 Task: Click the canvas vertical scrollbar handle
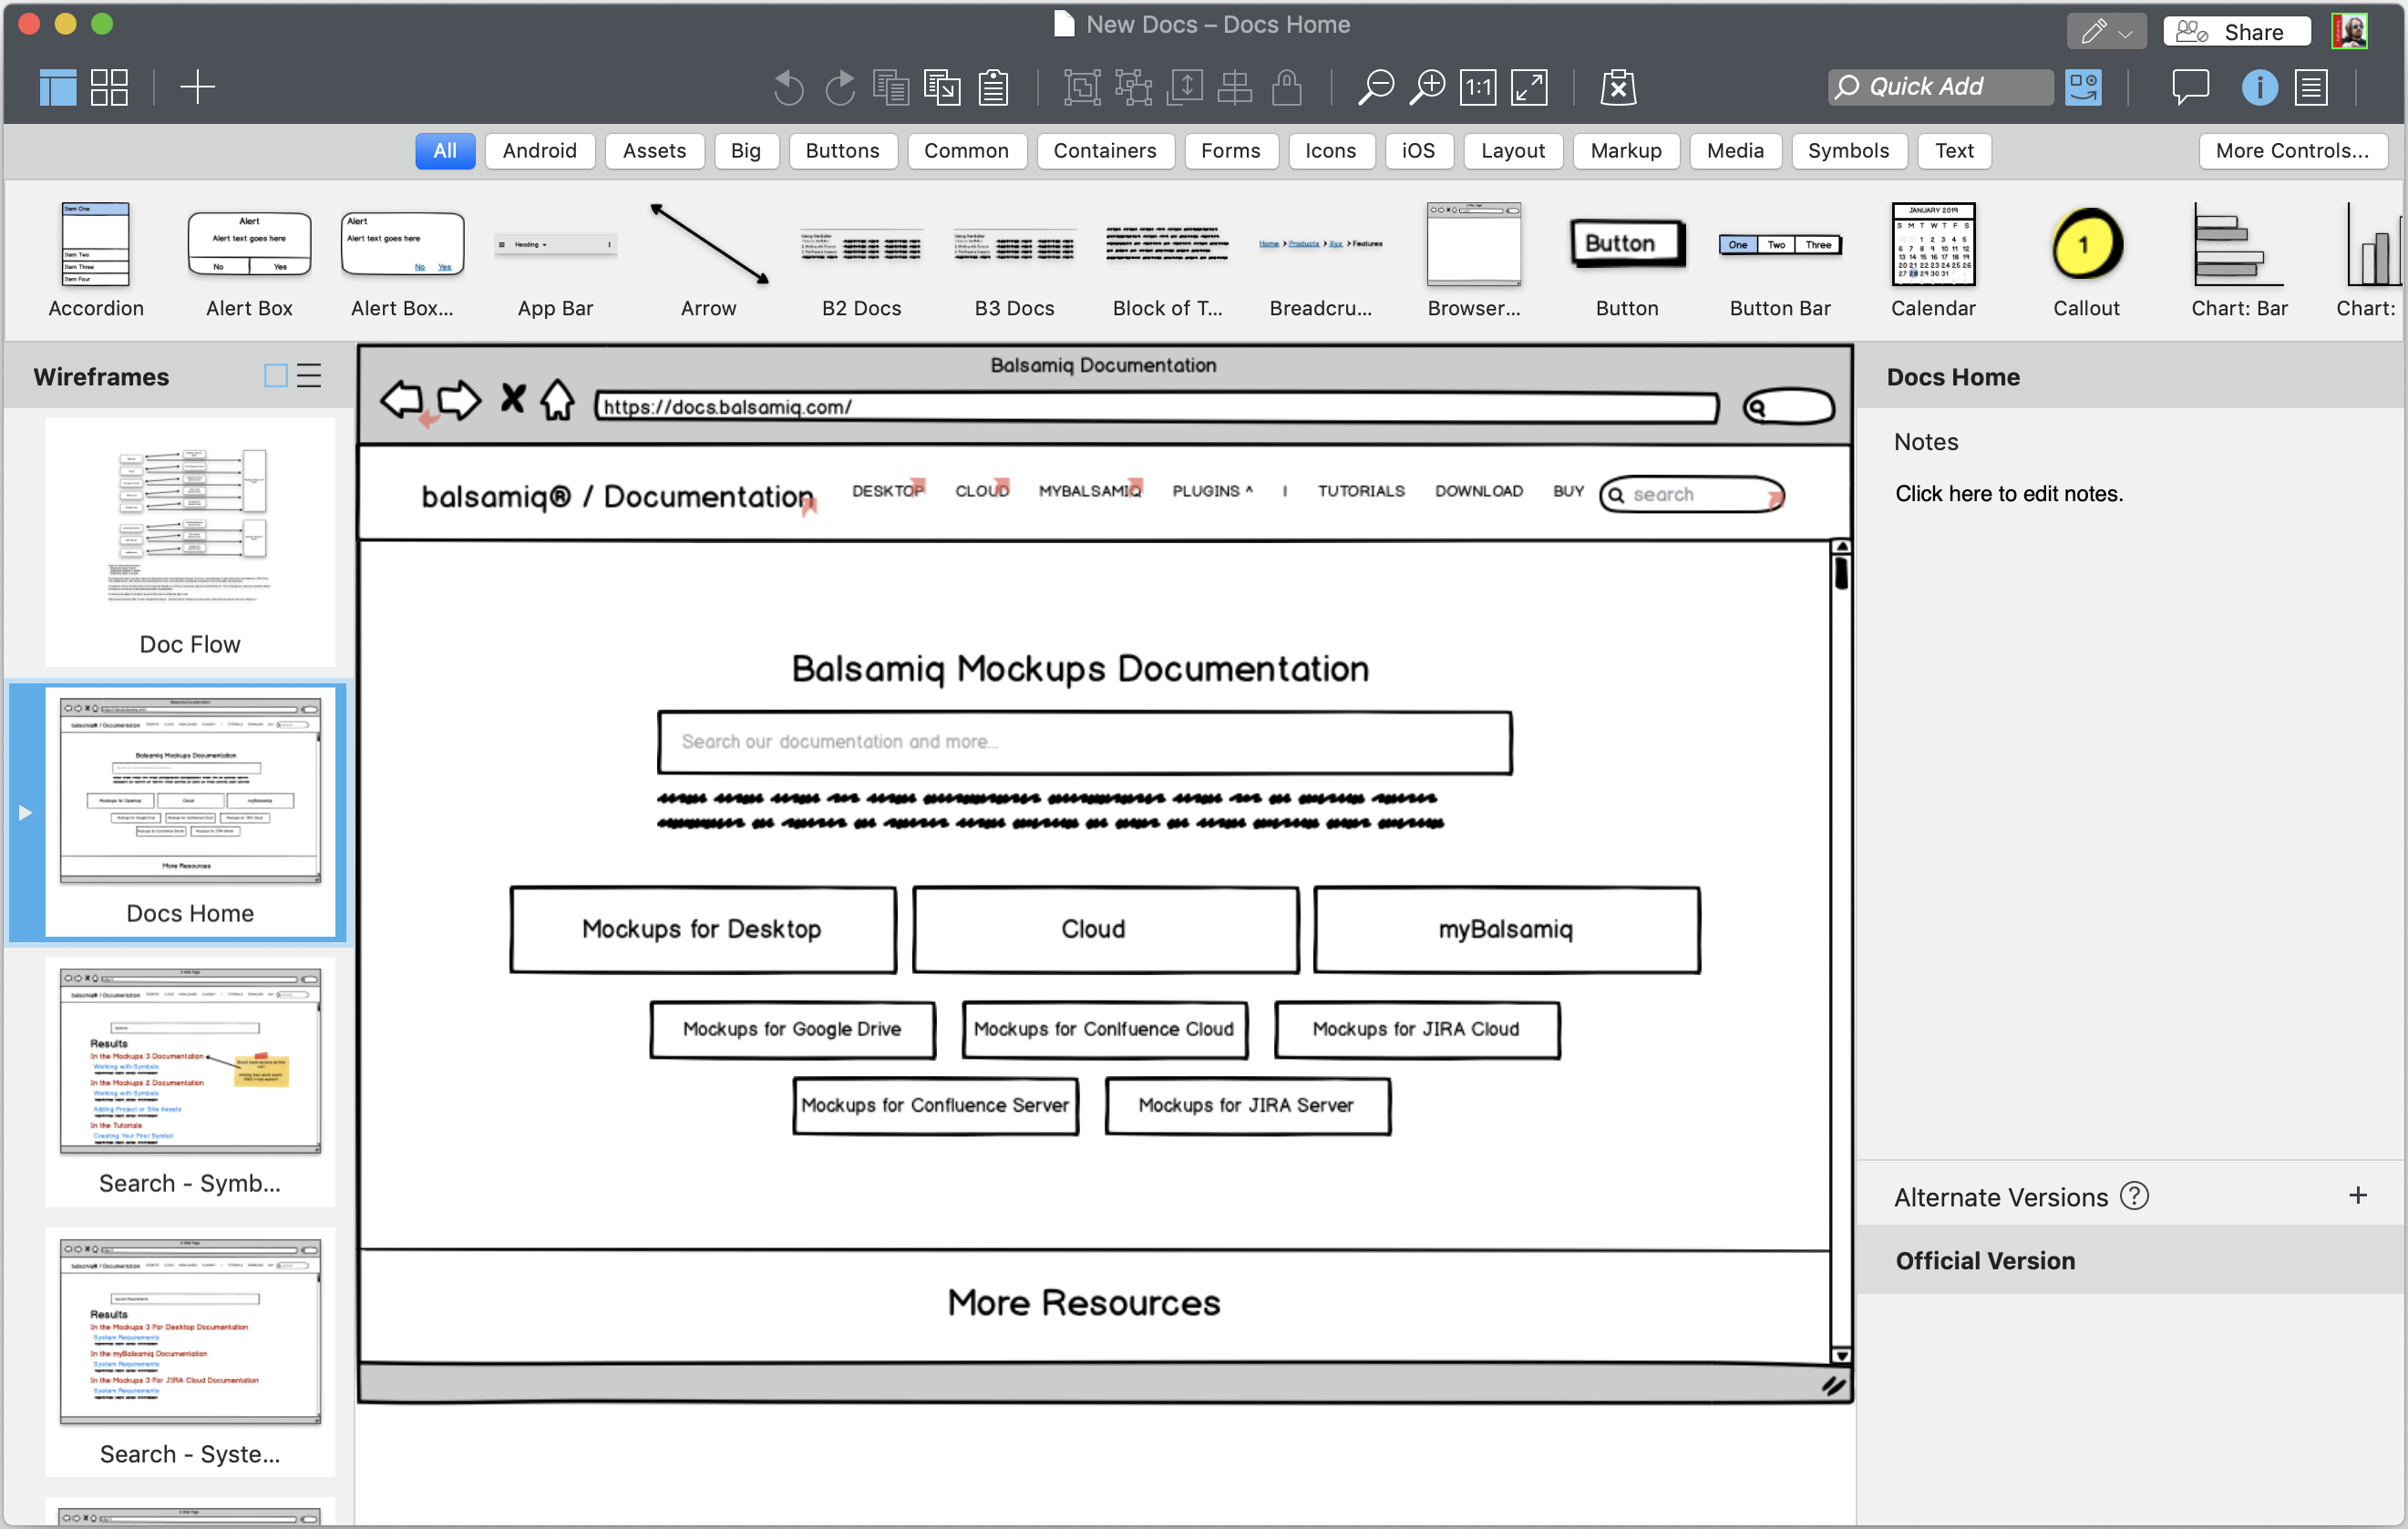point(1841,574)
